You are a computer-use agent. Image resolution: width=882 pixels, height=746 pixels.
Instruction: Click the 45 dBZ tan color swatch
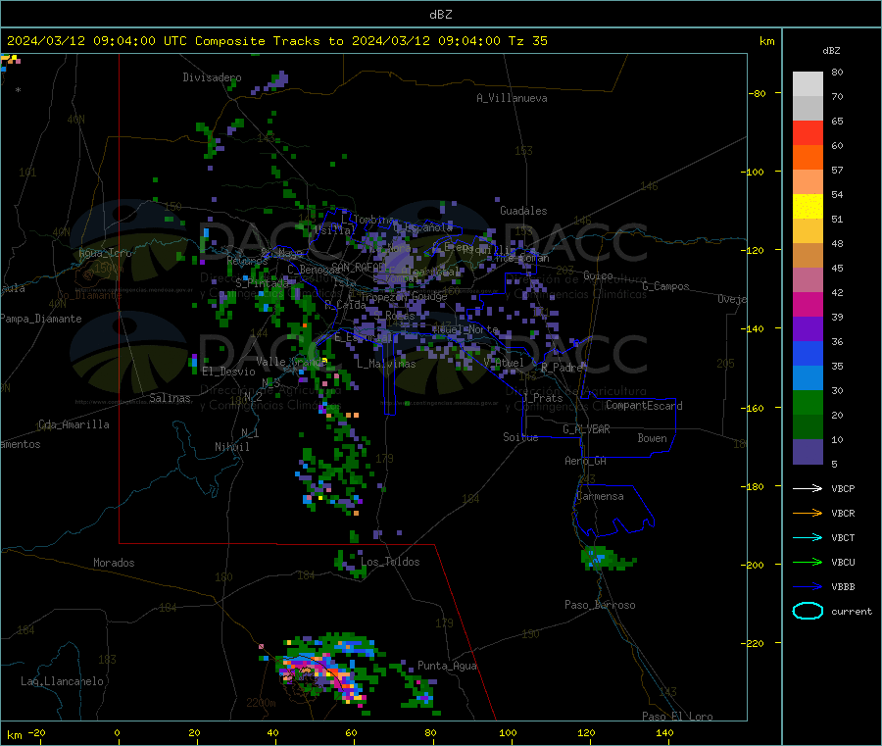pos(808,256)
